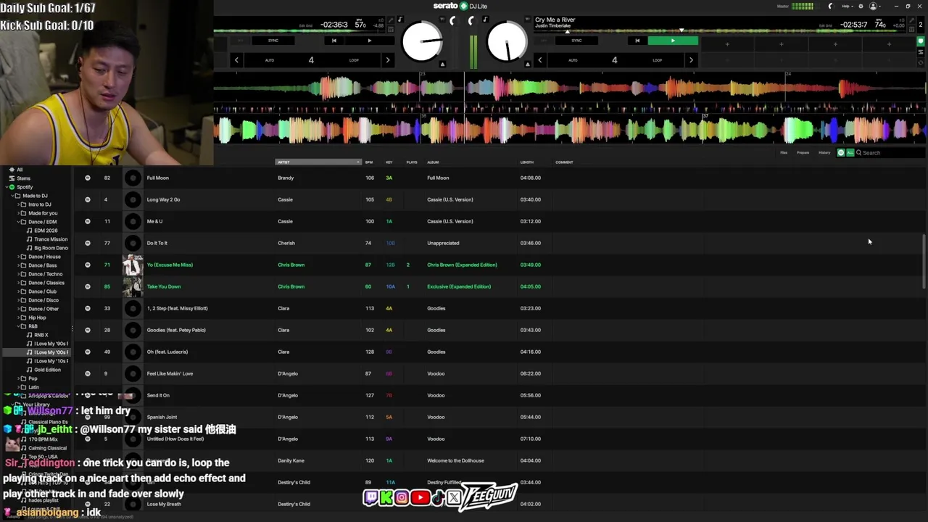The height and width of the screenshot is (522, 928).
Task: Sort by the COMMENT column header
Action: (x=564, y=162)
